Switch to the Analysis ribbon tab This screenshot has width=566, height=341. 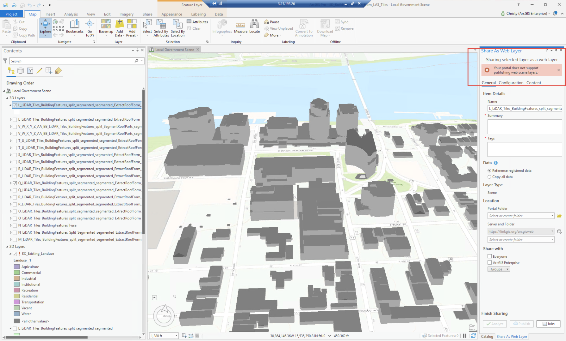71,14
